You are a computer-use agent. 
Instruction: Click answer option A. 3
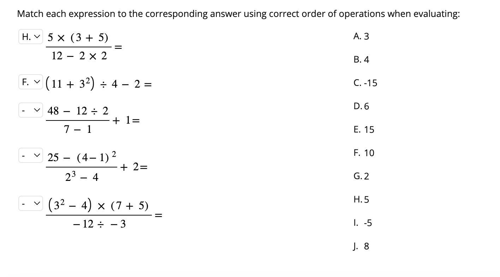click(361, 36)
